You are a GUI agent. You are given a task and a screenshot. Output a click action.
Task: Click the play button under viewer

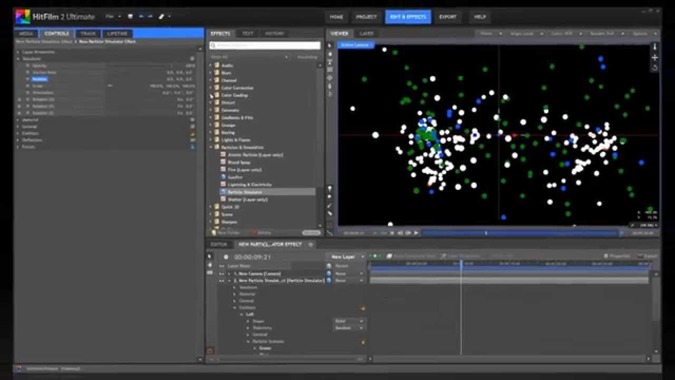[416, 233]
